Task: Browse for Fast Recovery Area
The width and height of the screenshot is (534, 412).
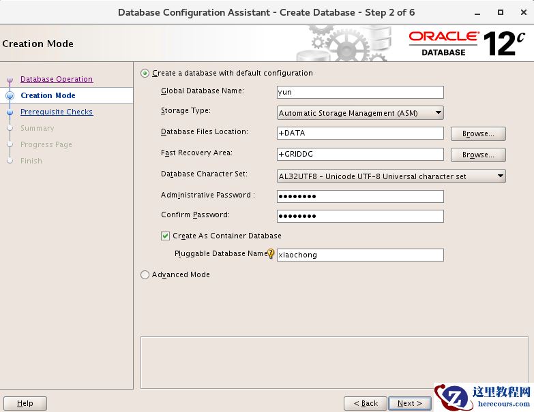Action: click(478, 155)
